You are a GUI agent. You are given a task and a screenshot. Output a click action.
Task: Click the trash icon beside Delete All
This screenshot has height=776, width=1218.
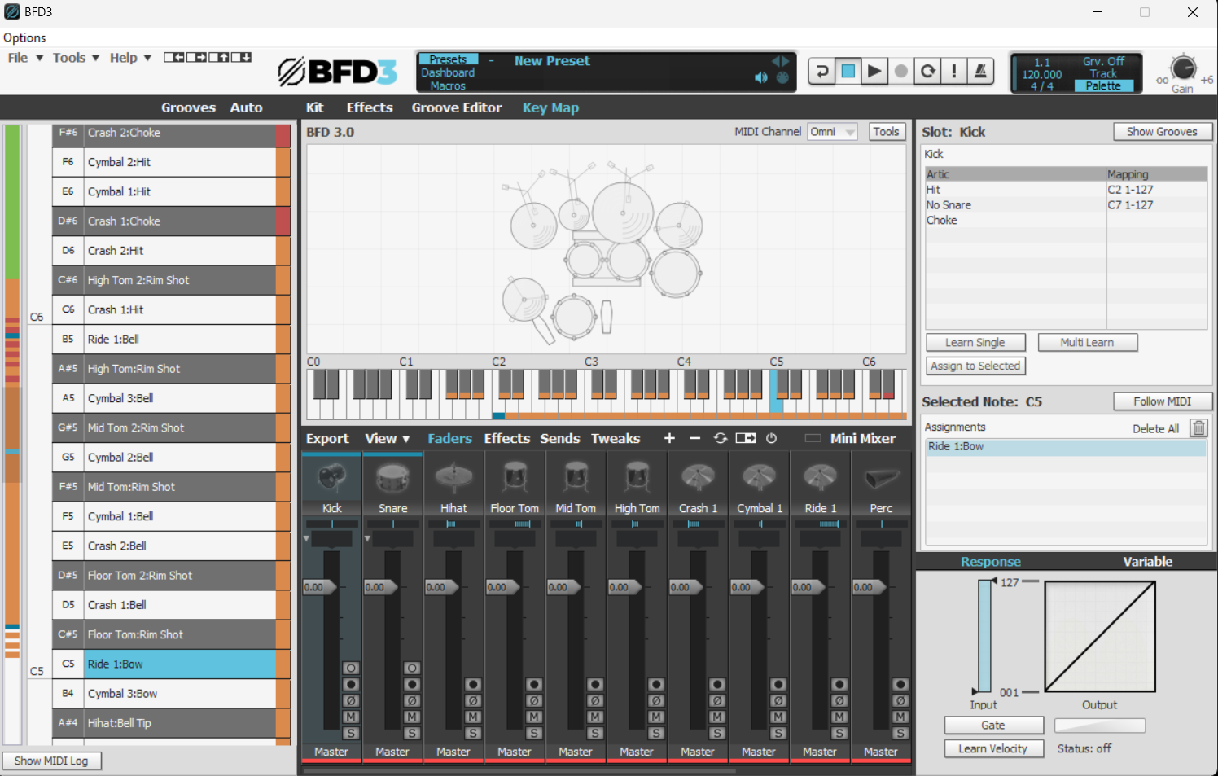pyautogui.click(x=1198, y=427)
